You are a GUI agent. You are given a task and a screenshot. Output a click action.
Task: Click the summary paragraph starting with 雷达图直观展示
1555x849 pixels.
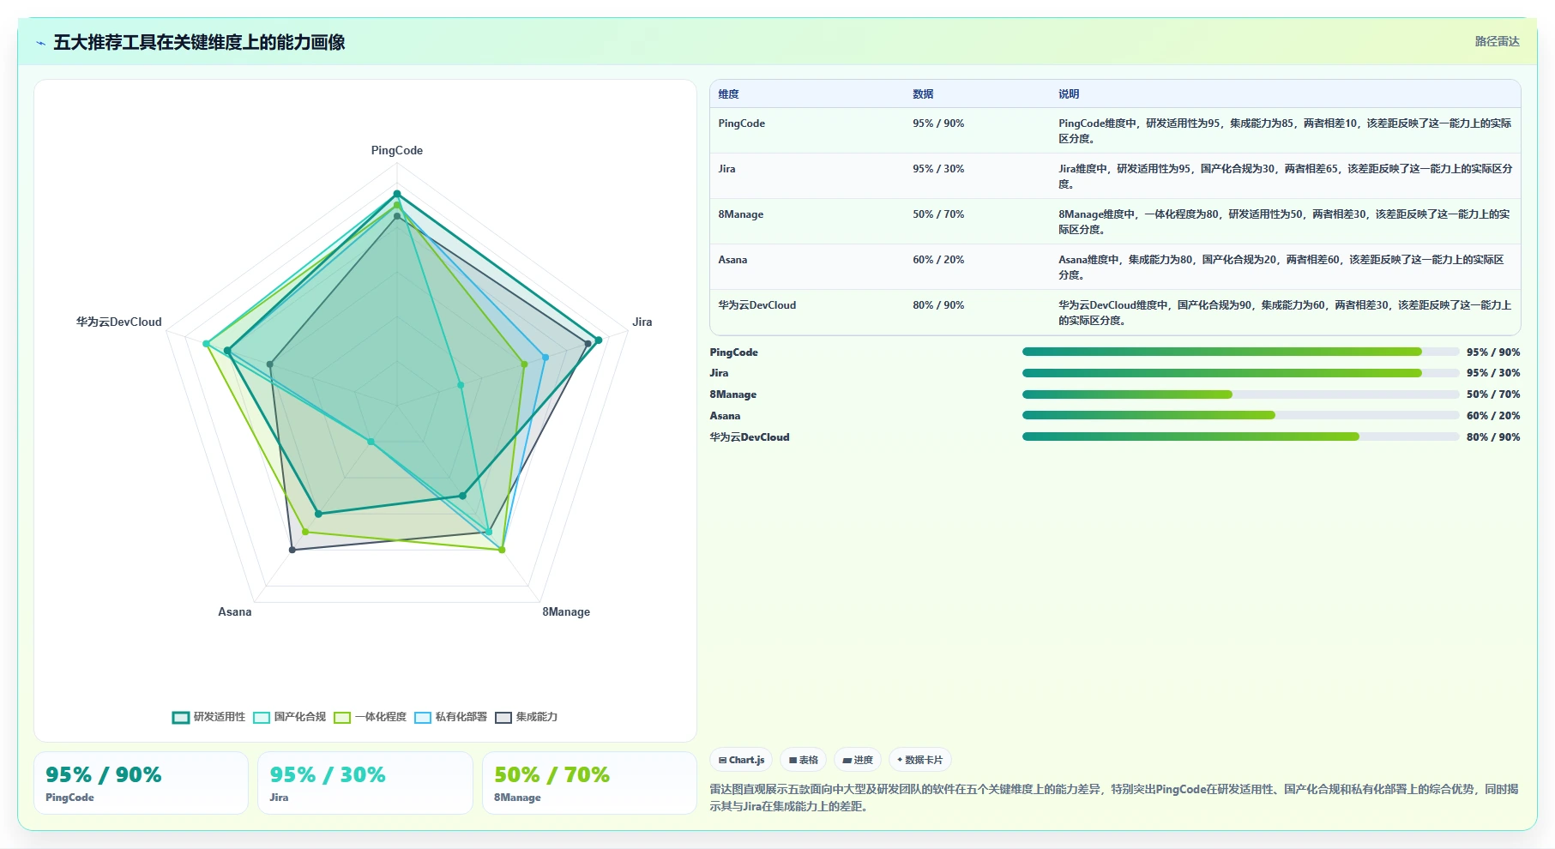1114,798
